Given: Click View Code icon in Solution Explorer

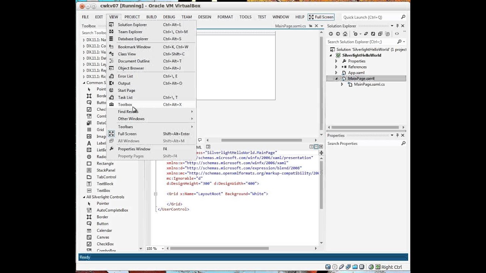Looking at the screenshot, I should click(397, 34).
